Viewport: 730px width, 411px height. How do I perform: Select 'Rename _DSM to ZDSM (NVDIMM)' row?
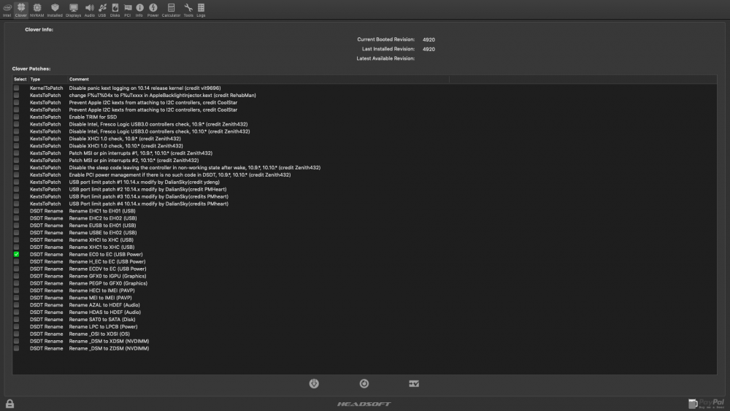pos(364,348)
